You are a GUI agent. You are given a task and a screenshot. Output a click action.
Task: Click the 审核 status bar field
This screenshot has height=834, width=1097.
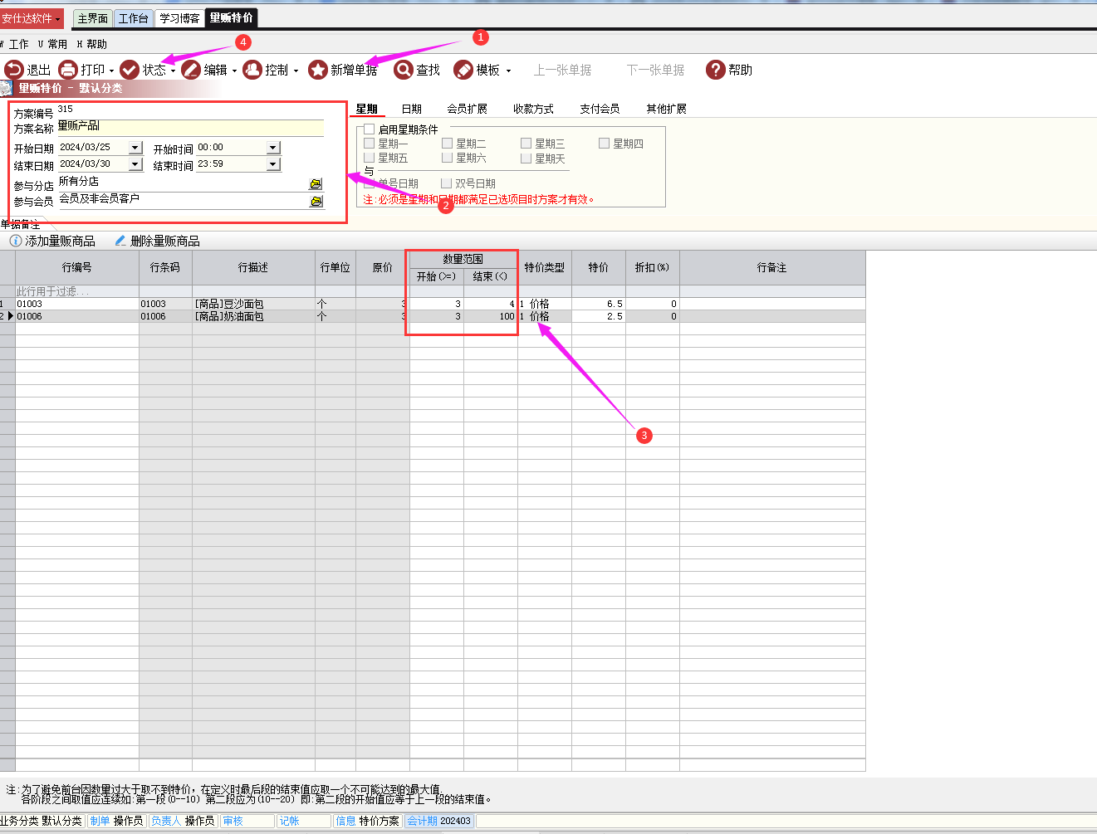[x=247, y=821]
